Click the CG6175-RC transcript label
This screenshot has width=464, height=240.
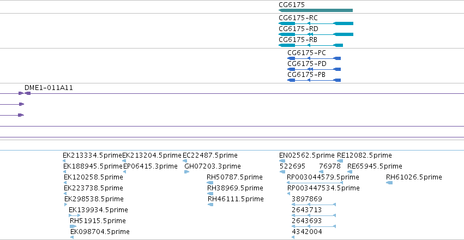(x=298, y=18)
